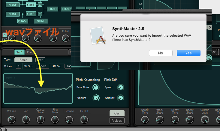Confirm WAV import with Yes button
Viewport: 220px width, 131px height.
point(188,53)
